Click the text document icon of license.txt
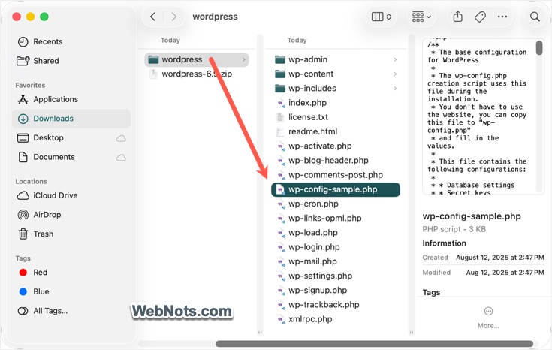 click(280, 117)
